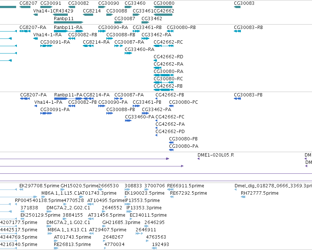Select protein label CG8214-PA
312x250 pixels.
tap(96, 95)
